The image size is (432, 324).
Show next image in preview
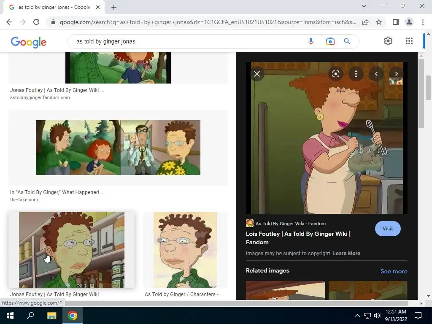point(396,74)
